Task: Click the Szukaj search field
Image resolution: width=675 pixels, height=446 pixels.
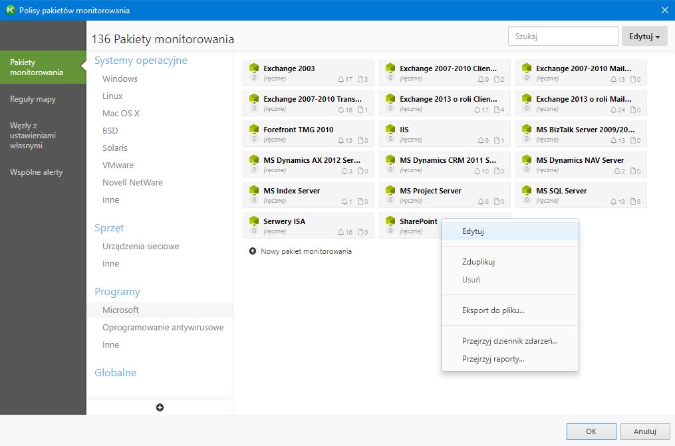Action: click(563, 37)
